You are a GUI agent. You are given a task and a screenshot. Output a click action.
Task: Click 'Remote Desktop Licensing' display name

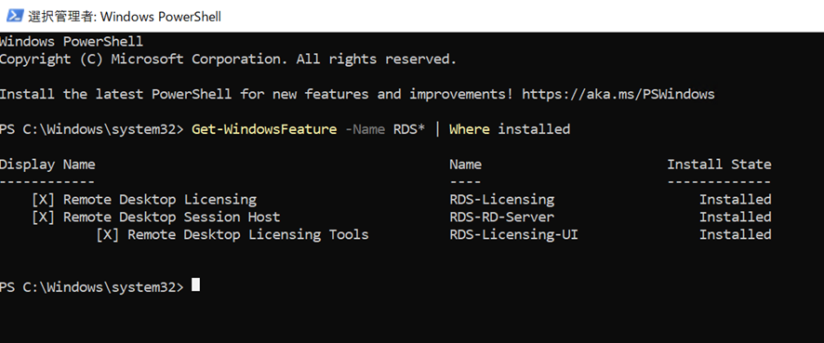coord(160,200)
